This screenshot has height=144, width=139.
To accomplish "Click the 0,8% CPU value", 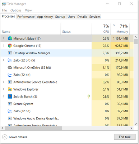I will pos(106,97).
